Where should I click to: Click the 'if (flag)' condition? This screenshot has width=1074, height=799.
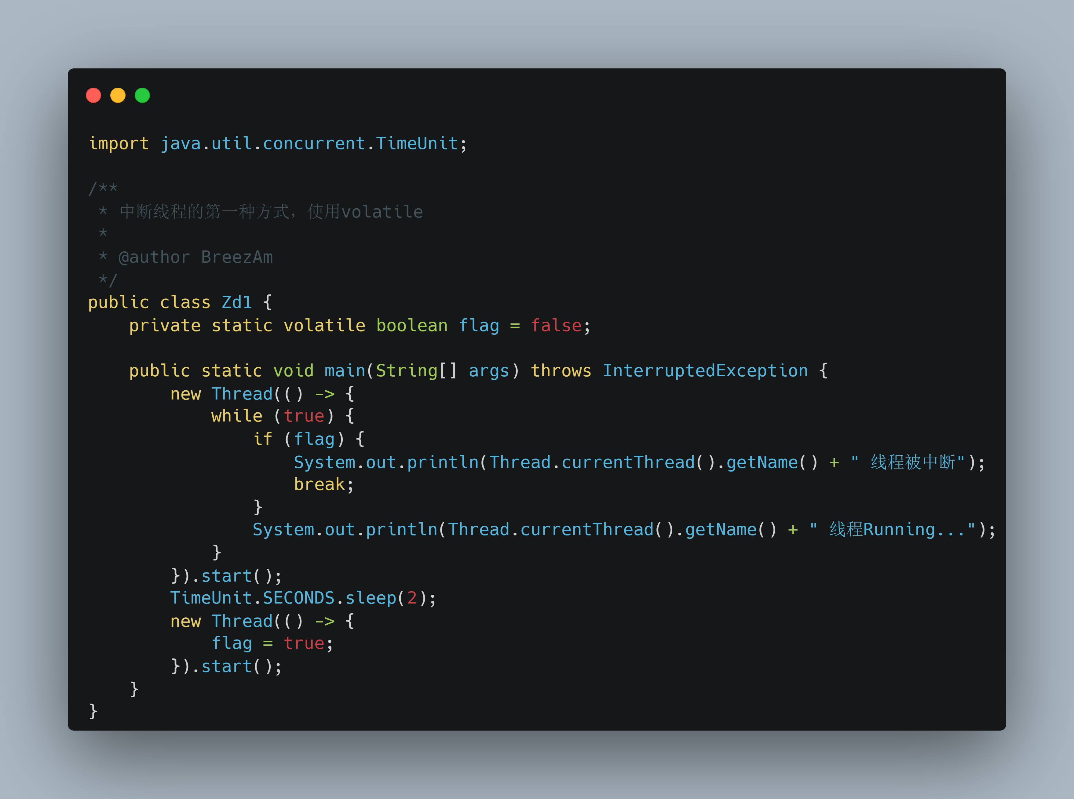pyautogui.click(x=299, y=439)
